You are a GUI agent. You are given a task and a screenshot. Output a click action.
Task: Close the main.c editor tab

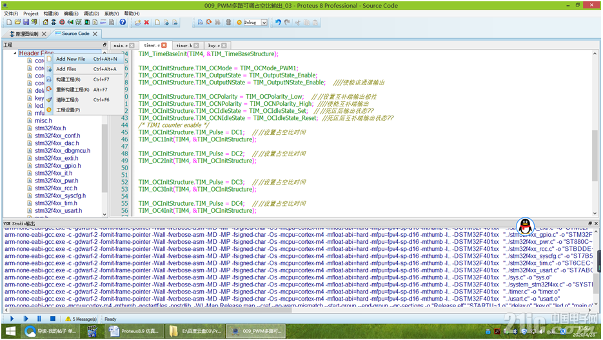click(132, 45)
